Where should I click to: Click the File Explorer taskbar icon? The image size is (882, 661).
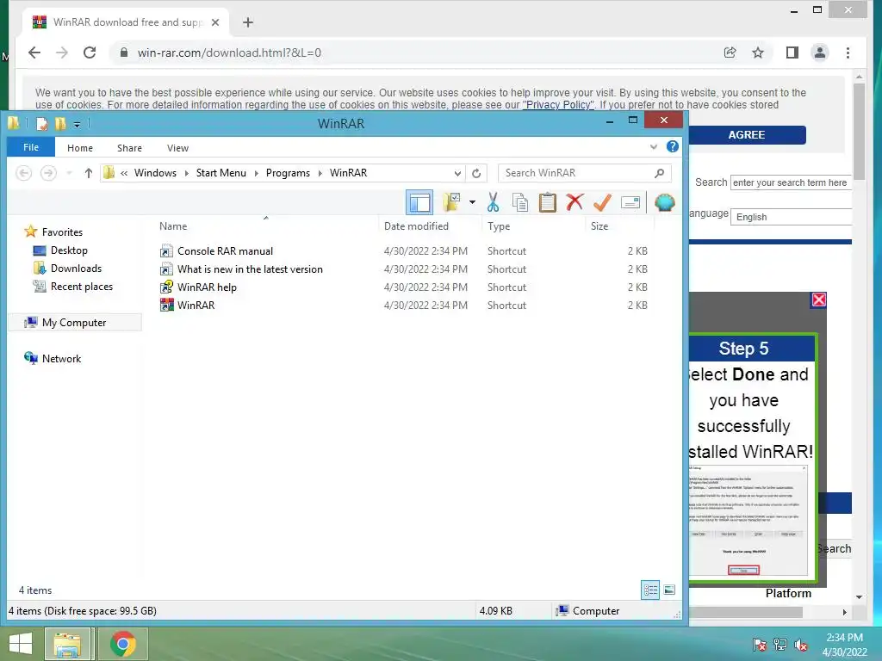point(67,644)
